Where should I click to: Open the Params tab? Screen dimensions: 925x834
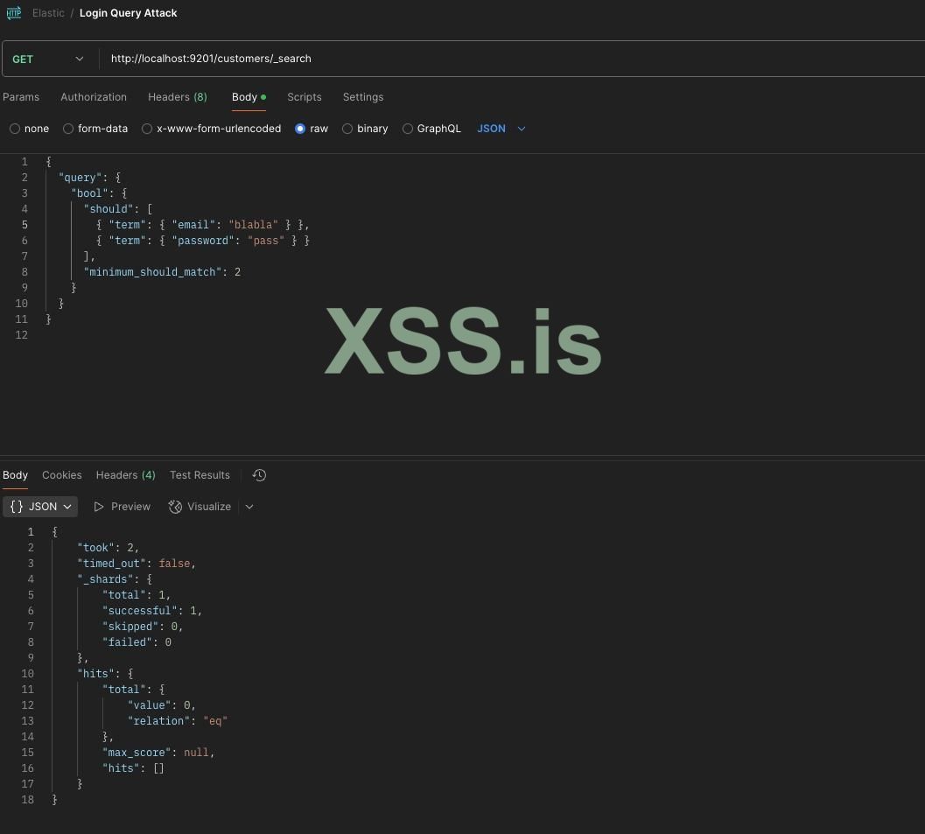pos(21,97)
